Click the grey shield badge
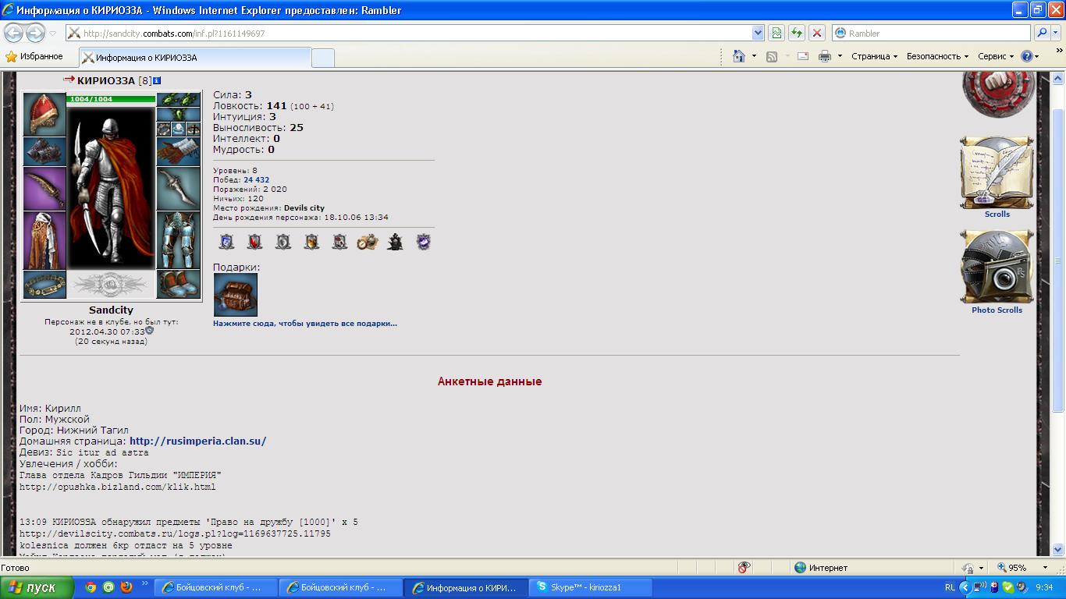 [283, 242]
